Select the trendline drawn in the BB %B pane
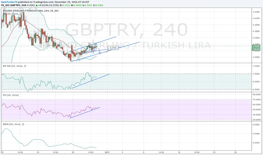The image size is (263, 155). point(91,81)
